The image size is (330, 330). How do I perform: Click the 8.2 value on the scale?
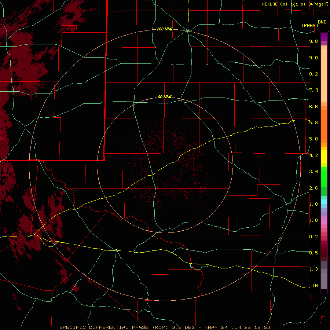(x=313, y=74)
